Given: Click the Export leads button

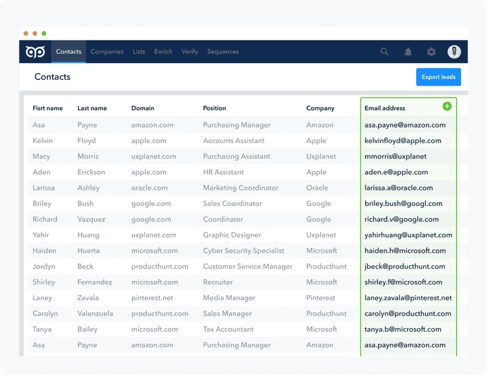Looking at the screenshot, I should pyautogui.click(x=438, y=77).
